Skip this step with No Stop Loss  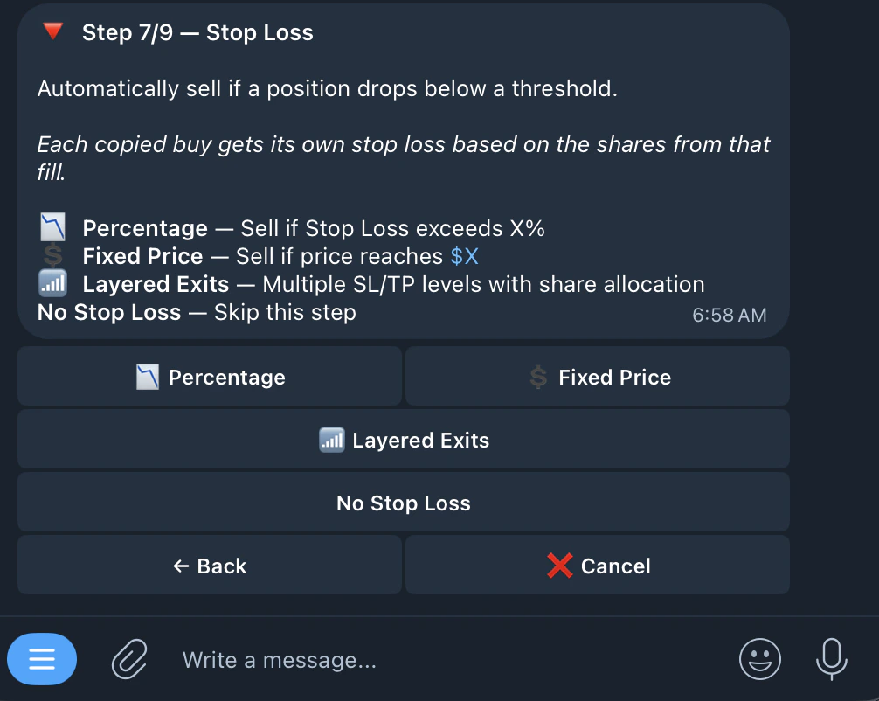[x=404, y=503]
